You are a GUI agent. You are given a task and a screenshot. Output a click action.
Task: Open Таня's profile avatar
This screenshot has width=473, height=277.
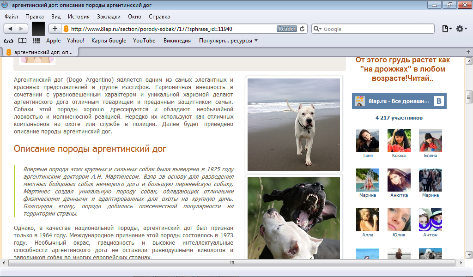click(367, 140)
